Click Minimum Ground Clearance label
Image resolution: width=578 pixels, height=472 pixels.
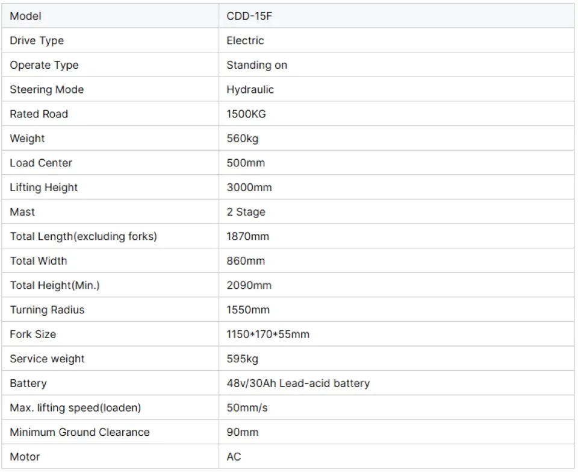pyautogui.click(x=79, y=432)
